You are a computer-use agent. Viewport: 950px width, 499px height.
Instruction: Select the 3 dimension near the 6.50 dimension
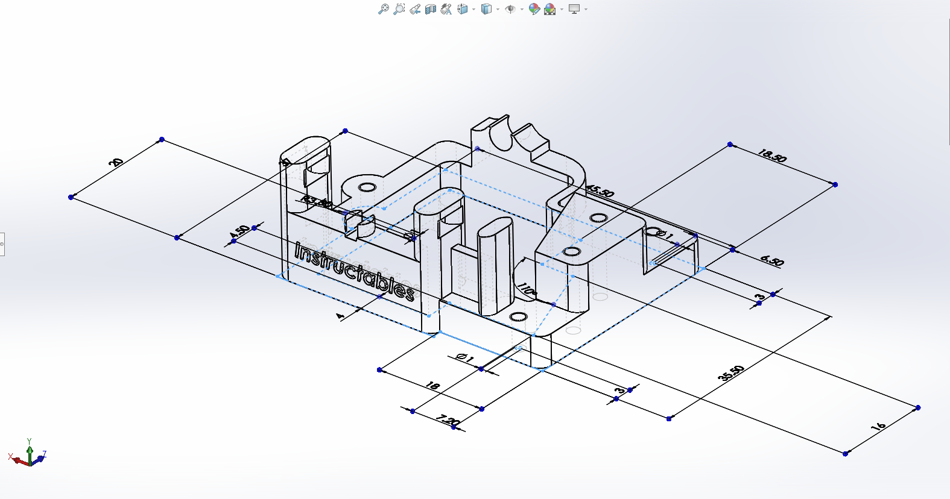coord(760,297)
